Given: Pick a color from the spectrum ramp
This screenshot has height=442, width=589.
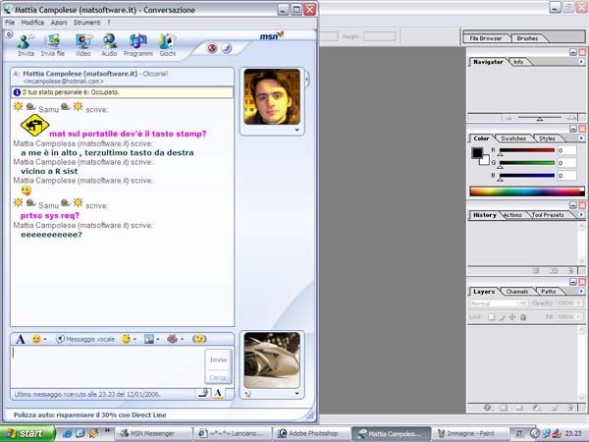Looking at the screenshot, I should (x=527, y=192).
